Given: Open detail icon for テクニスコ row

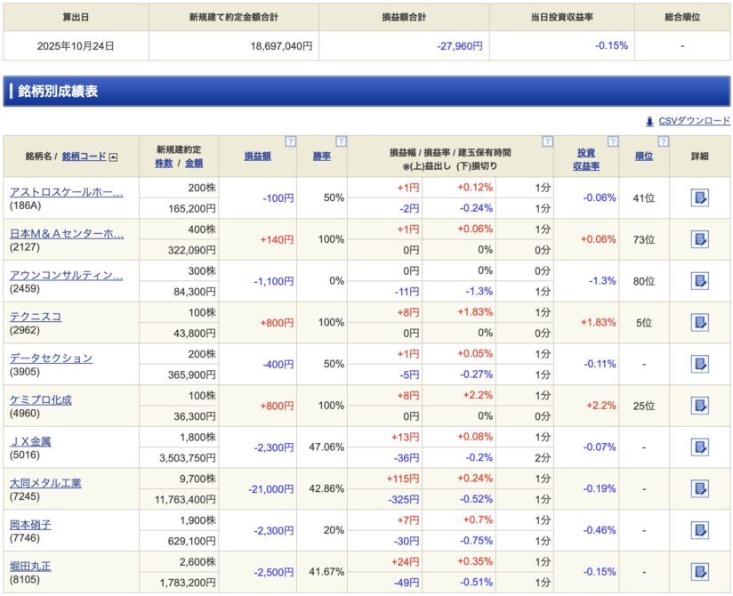Looking at the screenshot, I should click(x=699, y=322).
